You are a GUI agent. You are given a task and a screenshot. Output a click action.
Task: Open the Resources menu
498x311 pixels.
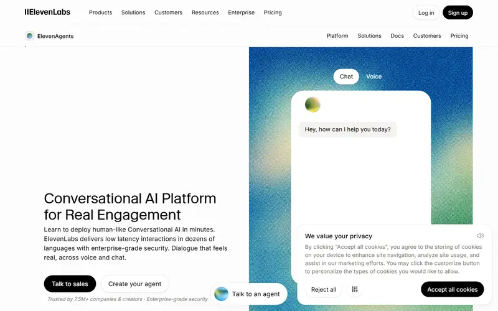coord(205,12)
